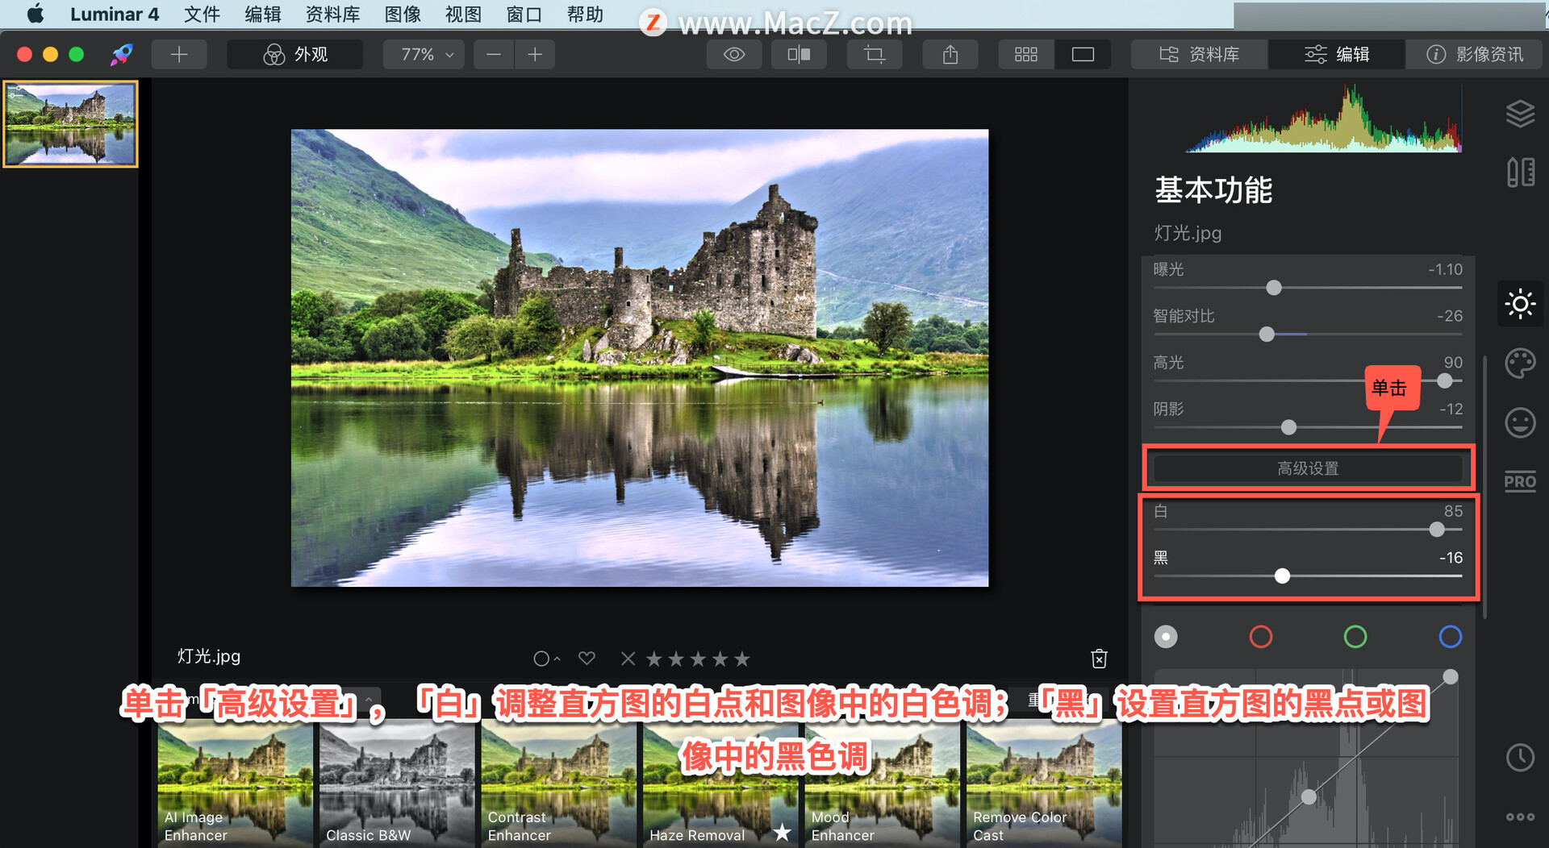This screenshot has width=1549, height=848.
Task: Click the before/after compare icon
Action: (x=798, y=54)
